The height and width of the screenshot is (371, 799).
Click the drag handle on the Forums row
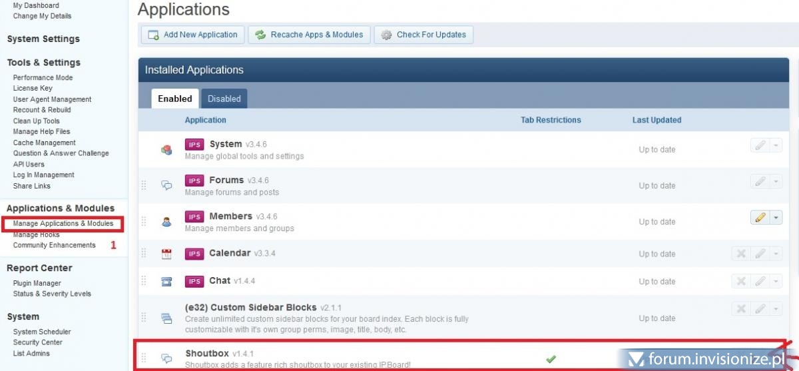(144, 186)
